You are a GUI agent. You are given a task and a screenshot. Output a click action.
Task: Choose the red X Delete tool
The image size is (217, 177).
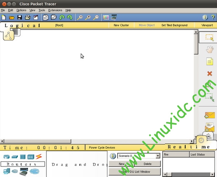coord(210,74)
